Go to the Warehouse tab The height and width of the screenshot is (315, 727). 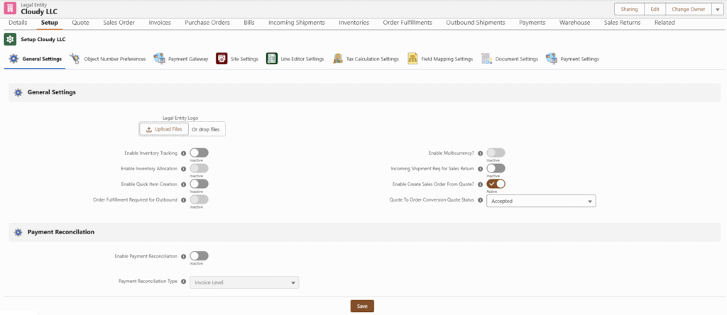(x=574, y=23)
